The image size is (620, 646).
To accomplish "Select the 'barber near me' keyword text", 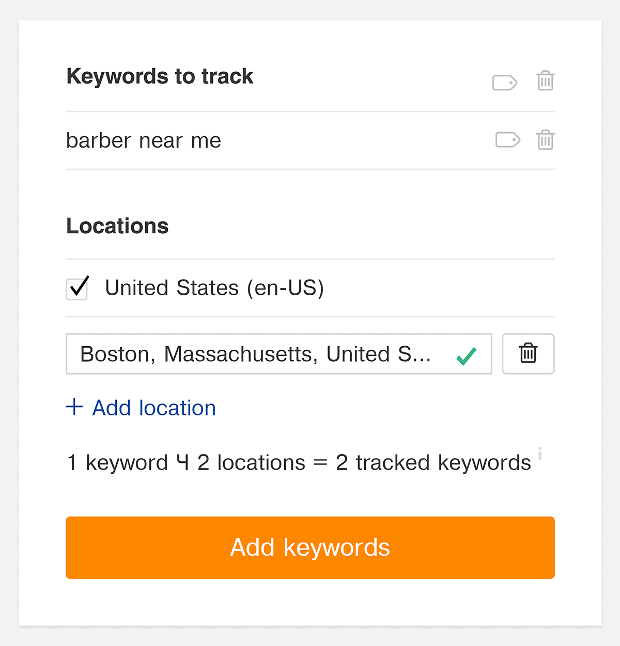I will pos(144,140).
